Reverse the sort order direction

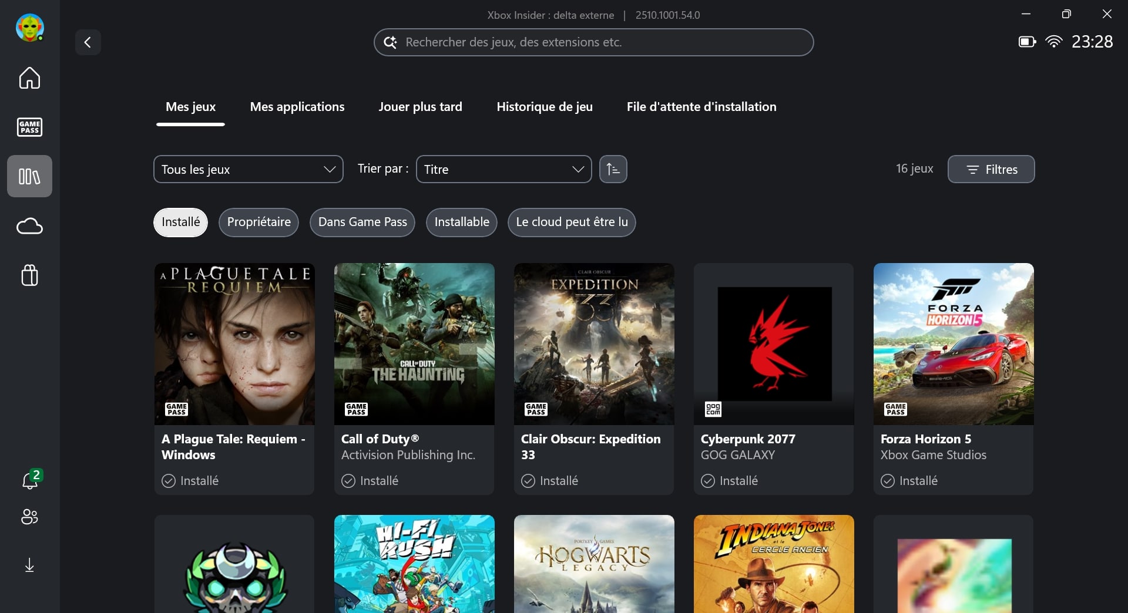(x=613, y=169)
